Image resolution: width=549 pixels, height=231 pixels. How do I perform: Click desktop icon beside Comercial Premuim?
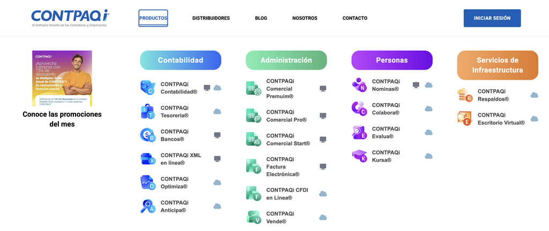(x=323, y=89)
